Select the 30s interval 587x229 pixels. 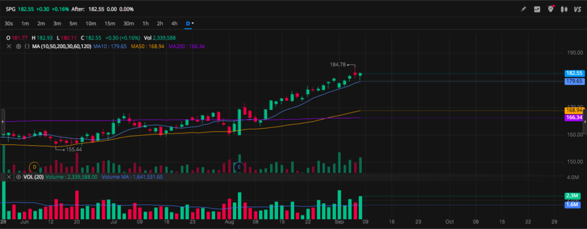pyautogui.click(x=9, y=23)
